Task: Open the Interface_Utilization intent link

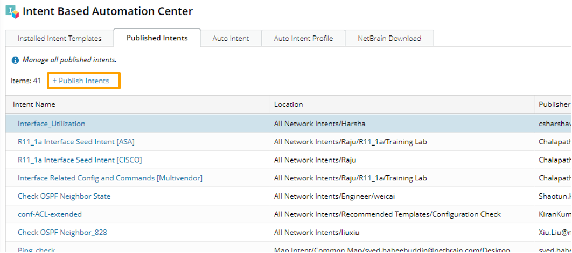Action: [52, 124]
